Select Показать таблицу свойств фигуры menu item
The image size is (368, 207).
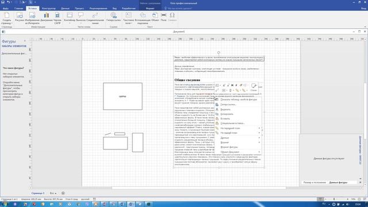[238, 99]
